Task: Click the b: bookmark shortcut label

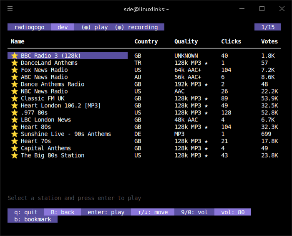Action: (x=33, y=219)
